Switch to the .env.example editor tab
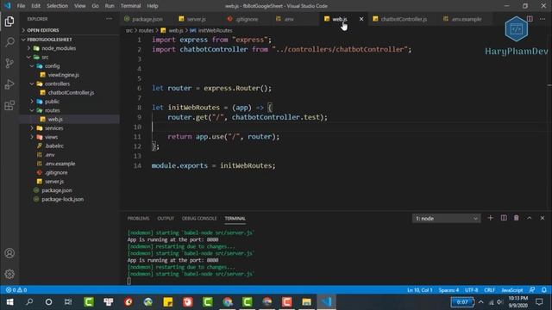The image size is (552, 310). 467,19
